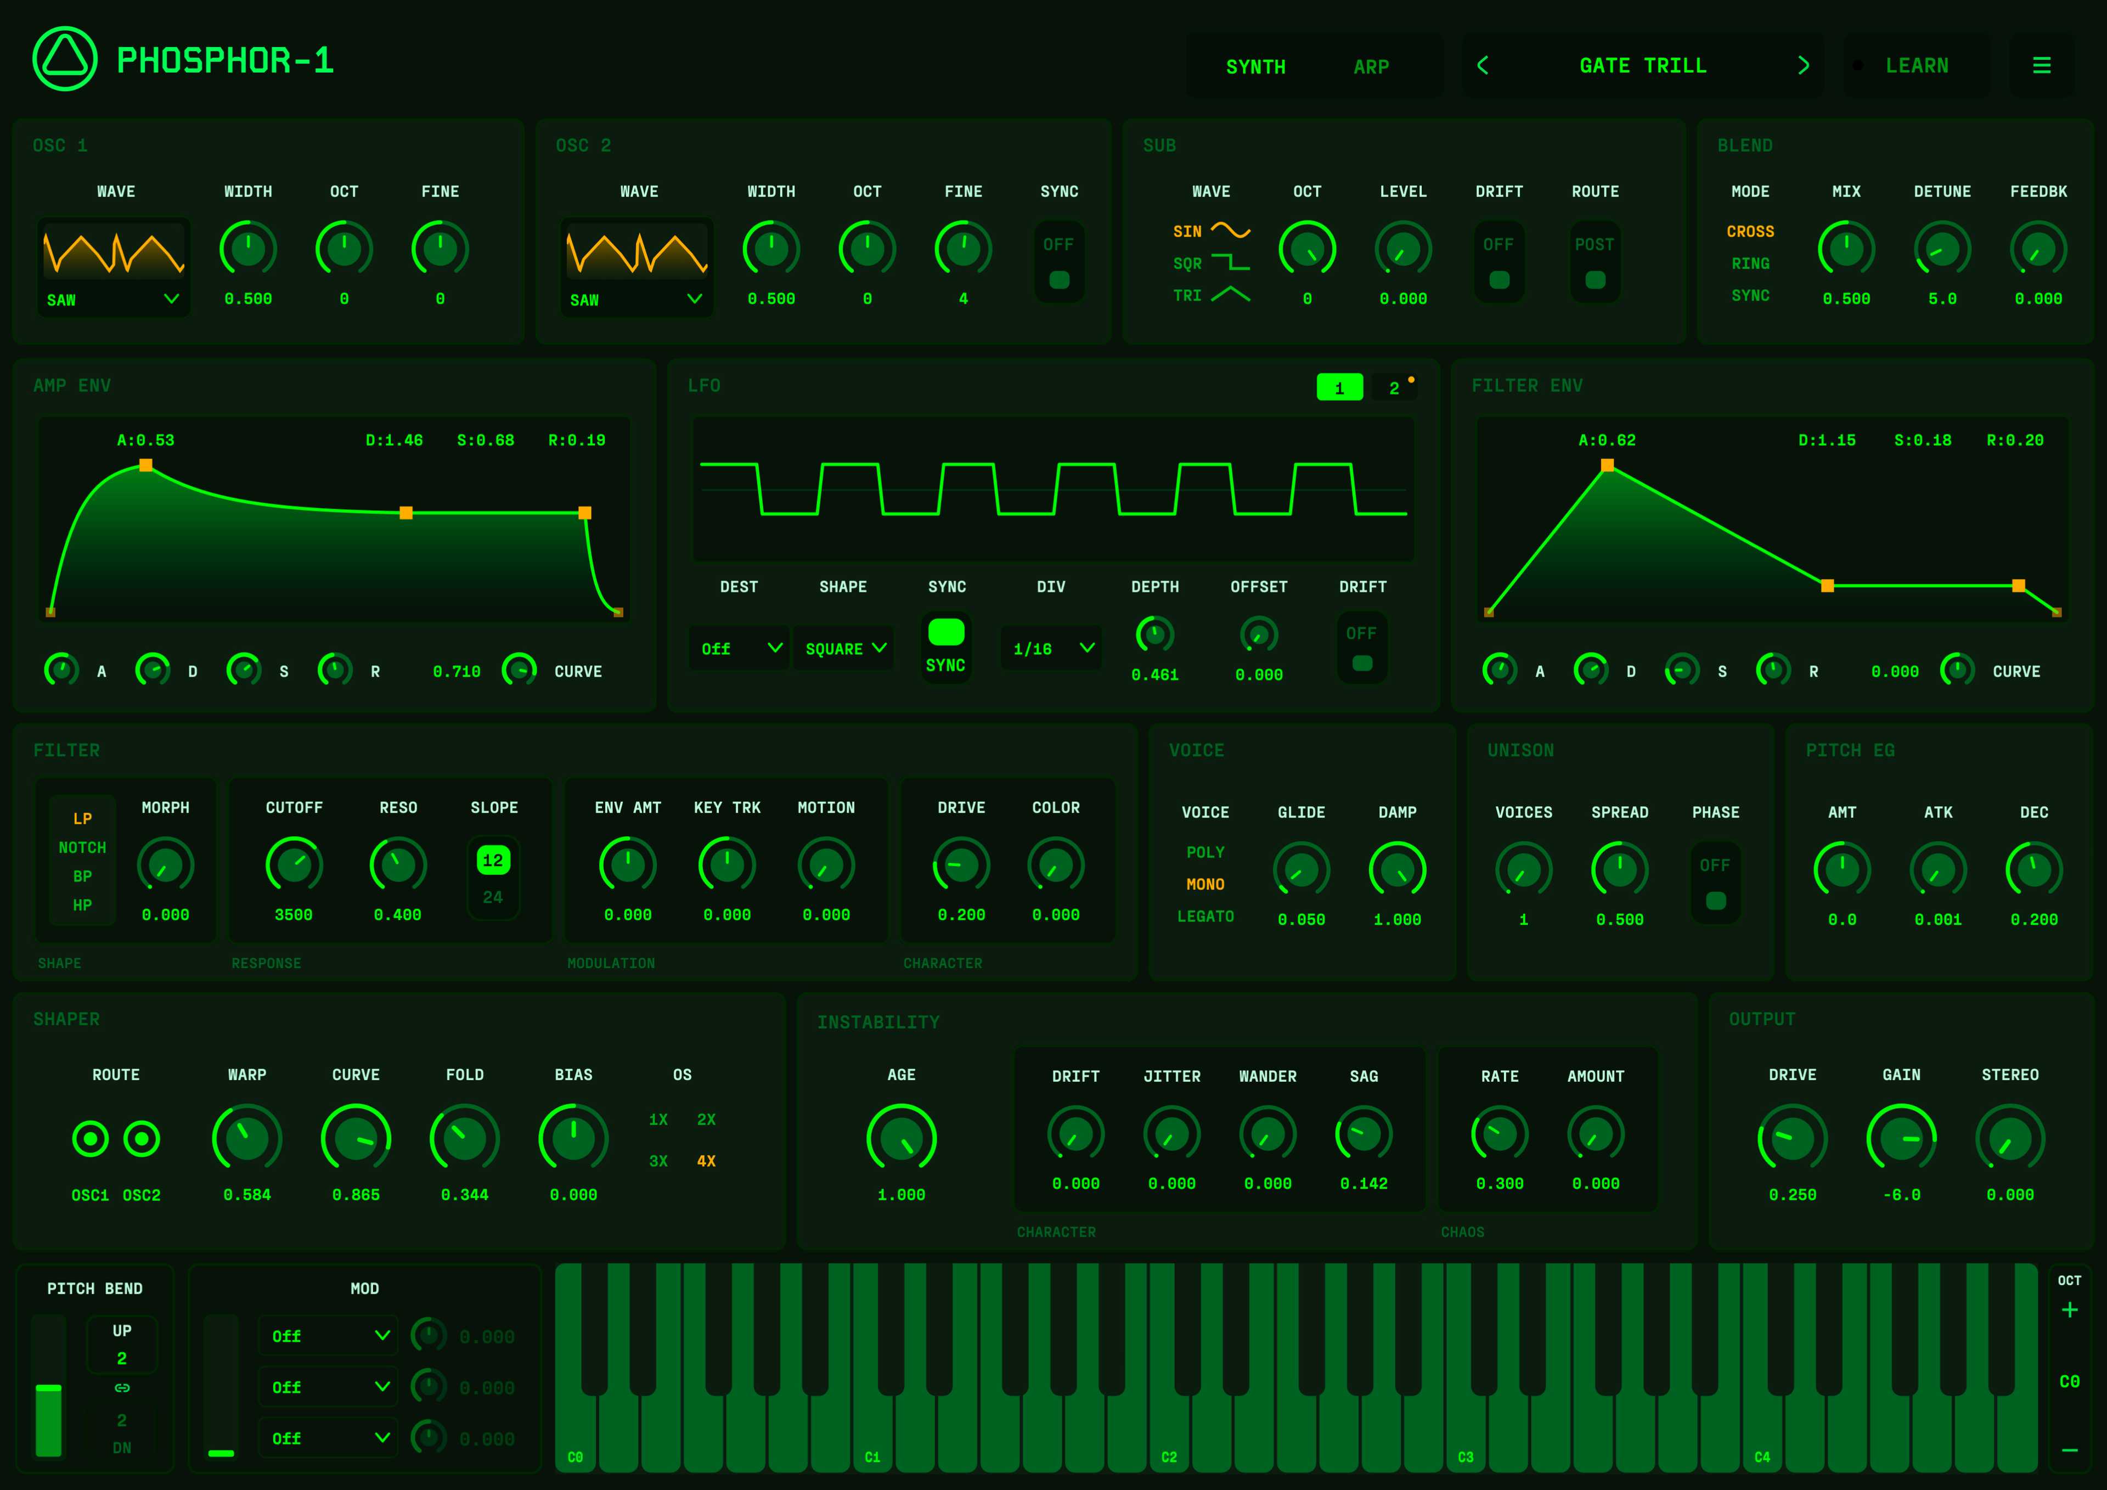Toggle the Sub DRIFT switch
The height and width of the screenshot is (1490, 2107).
click(x=1498, y=262)
